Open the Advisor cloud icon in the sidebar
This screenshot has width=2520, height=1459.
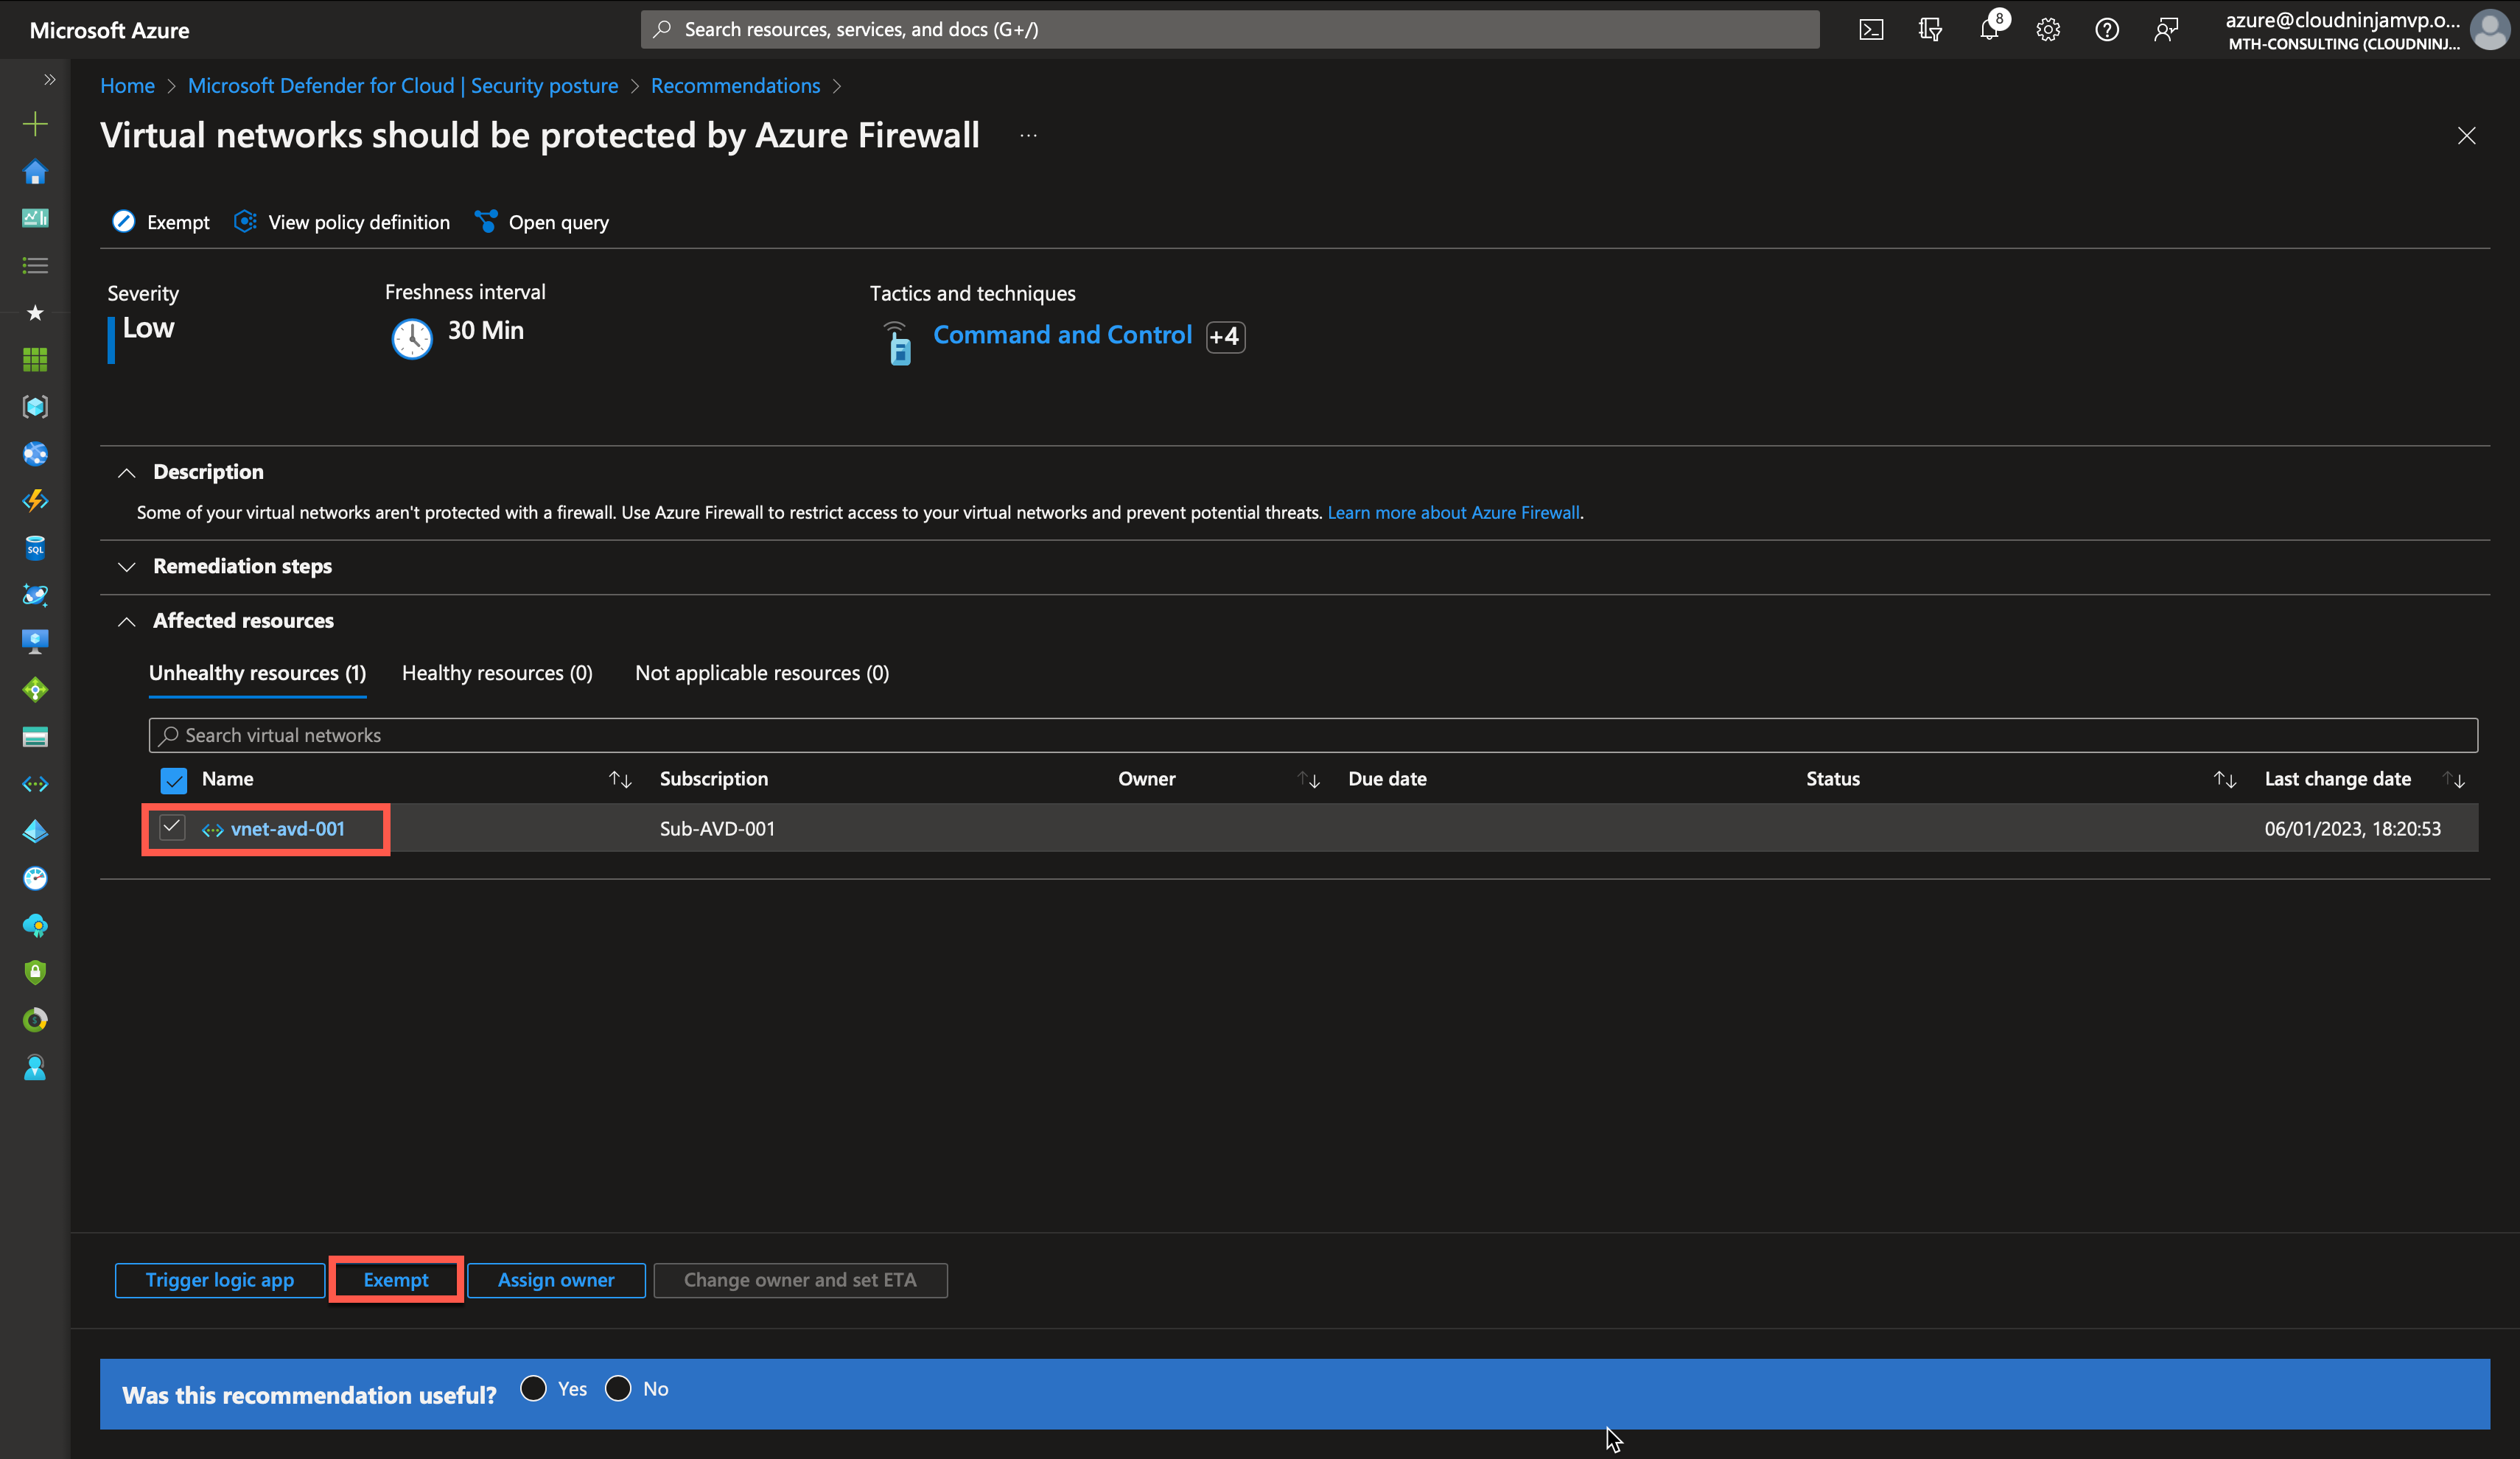(35, 926)
